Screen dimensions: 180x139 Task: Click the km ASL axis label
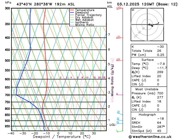[110, 5]
